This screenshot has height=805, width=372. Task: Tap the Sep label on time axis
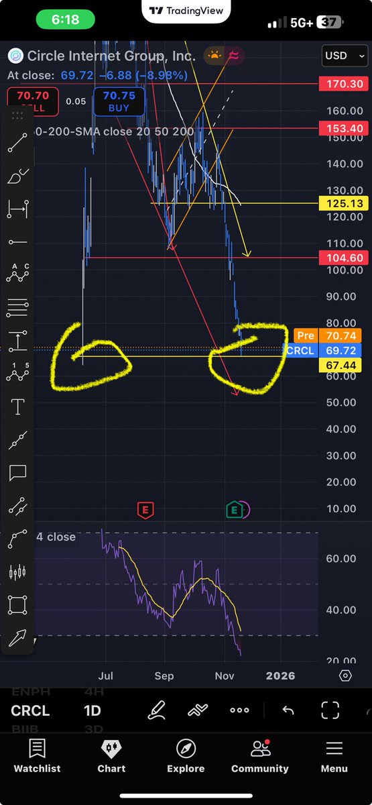164,676
